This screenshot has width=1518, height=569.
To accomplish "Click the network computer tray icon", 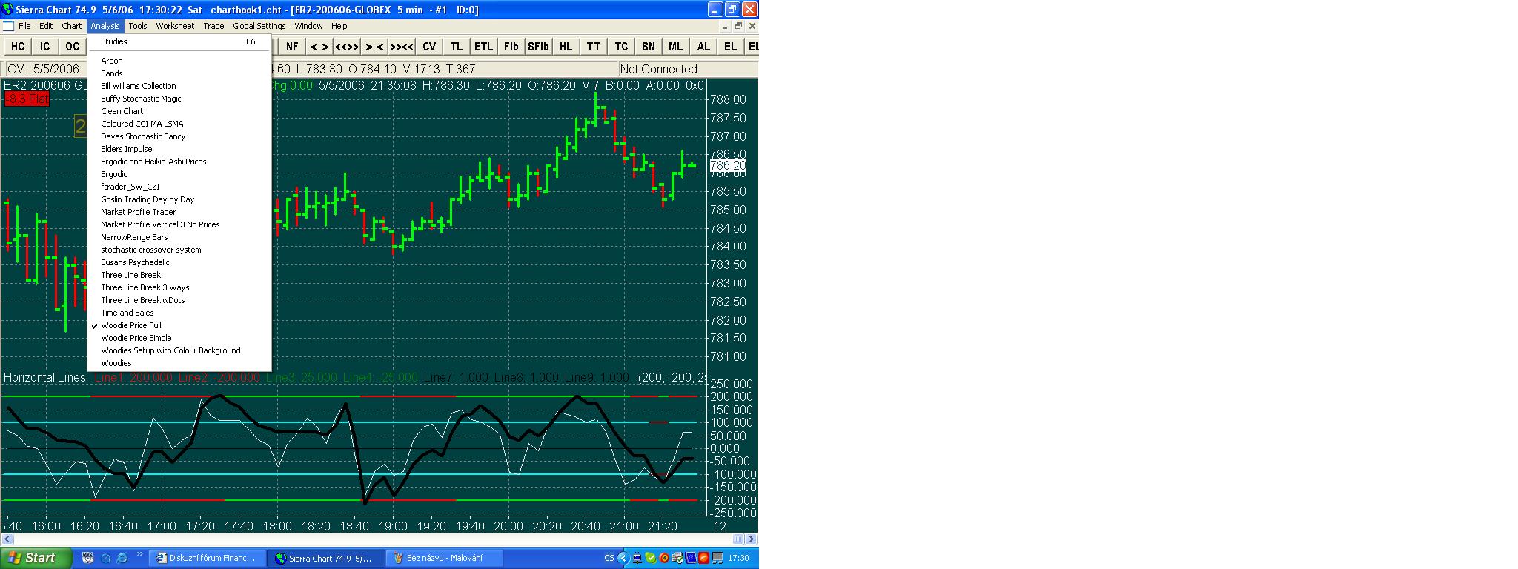I will (x=637, y=558).
